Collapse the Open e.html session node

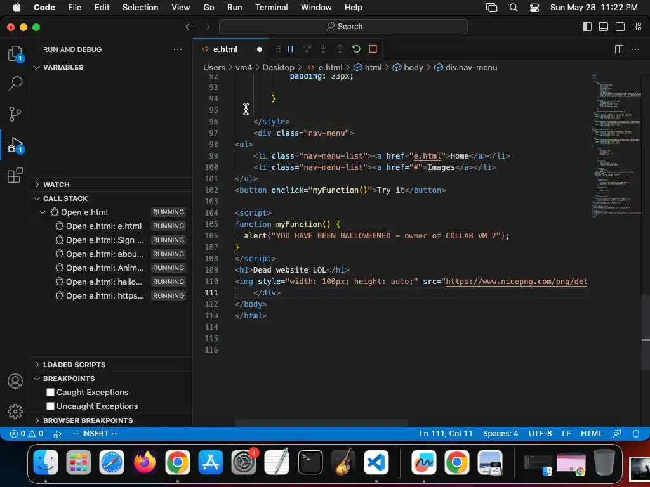coord(43,212)
